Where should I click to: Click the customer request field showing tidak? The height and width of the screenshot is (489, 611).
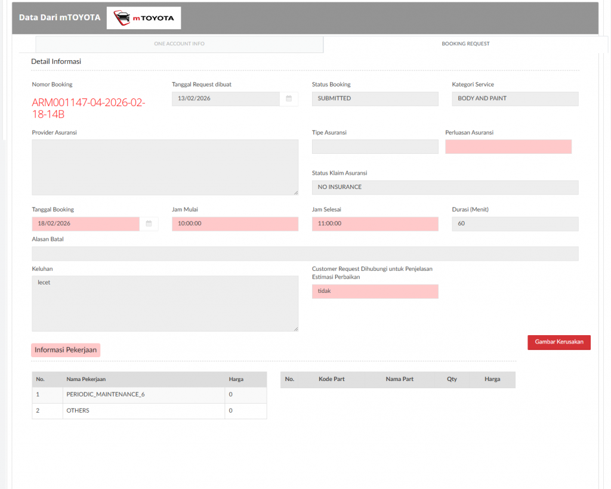click(375, 292)
